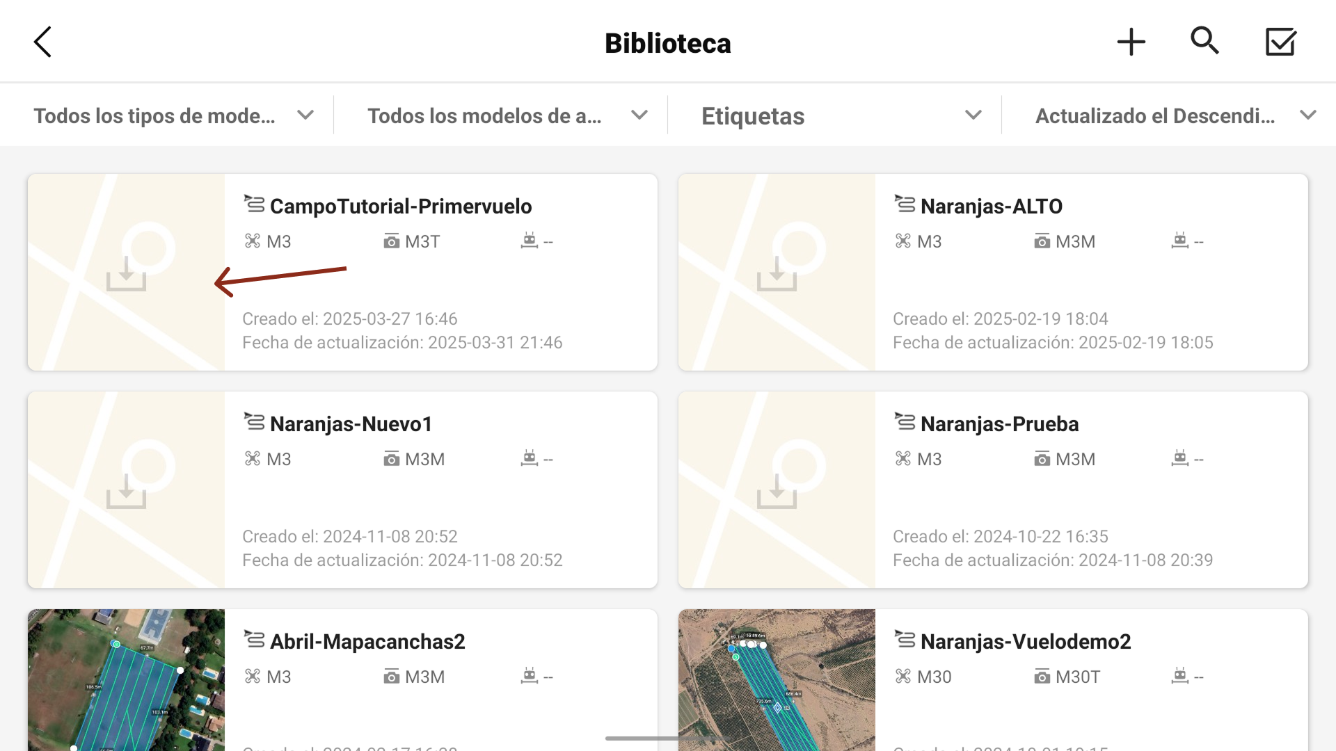Open Abril-Mapacanchas2 satellite thumbnail

(x=126, y=680)
